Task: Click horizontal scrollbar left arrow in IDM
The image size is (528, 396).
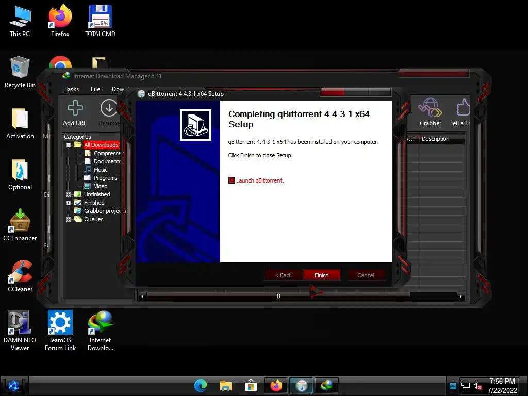Action: point(142,296)
